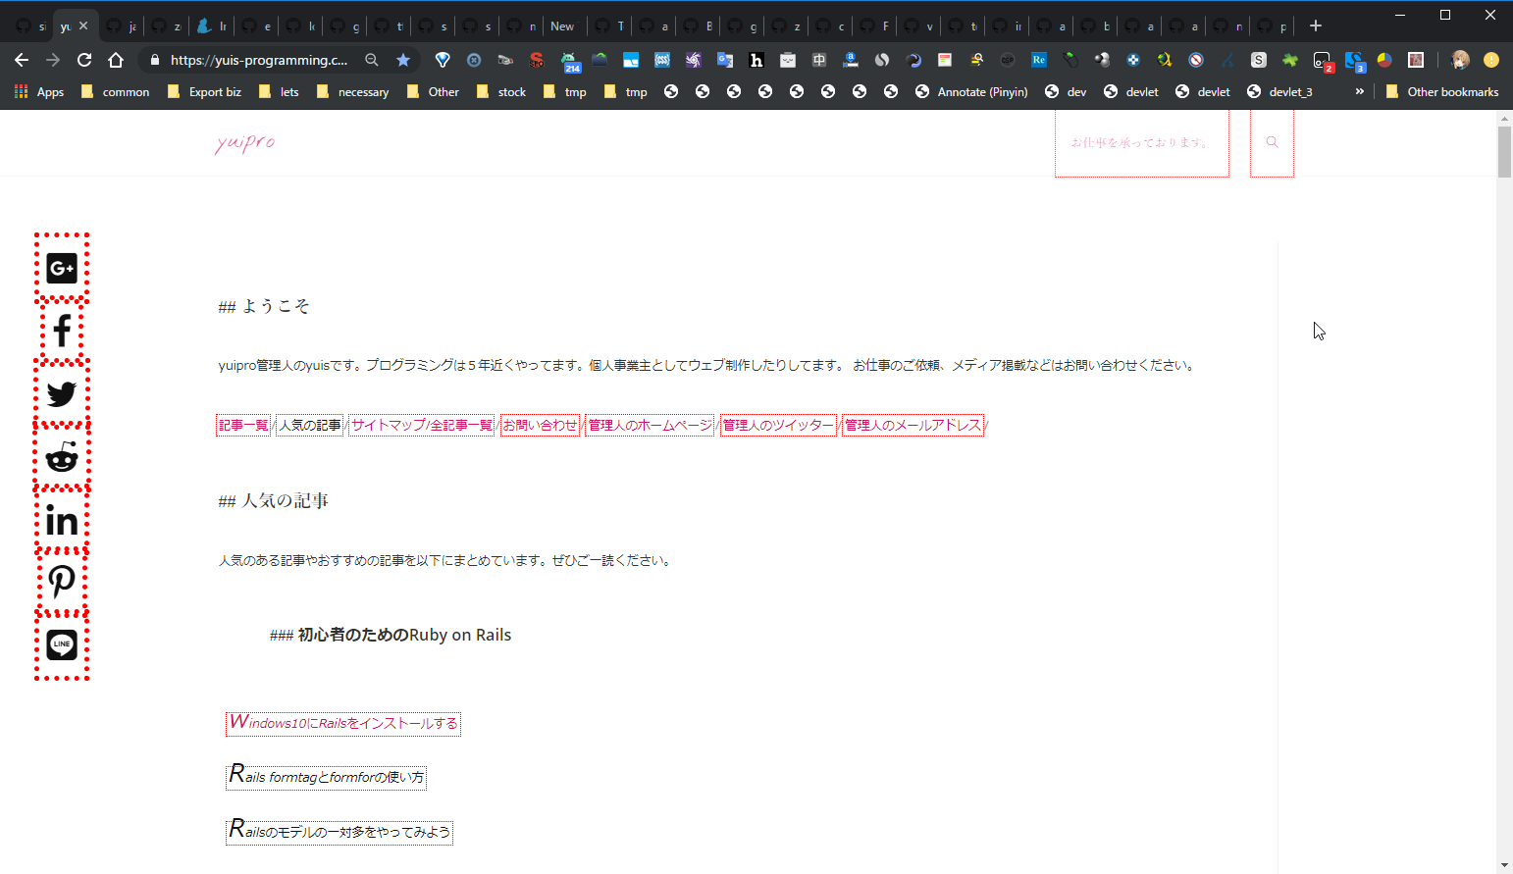
Task: Expand hidden bookmarks with chevron
Action: 1359,91
